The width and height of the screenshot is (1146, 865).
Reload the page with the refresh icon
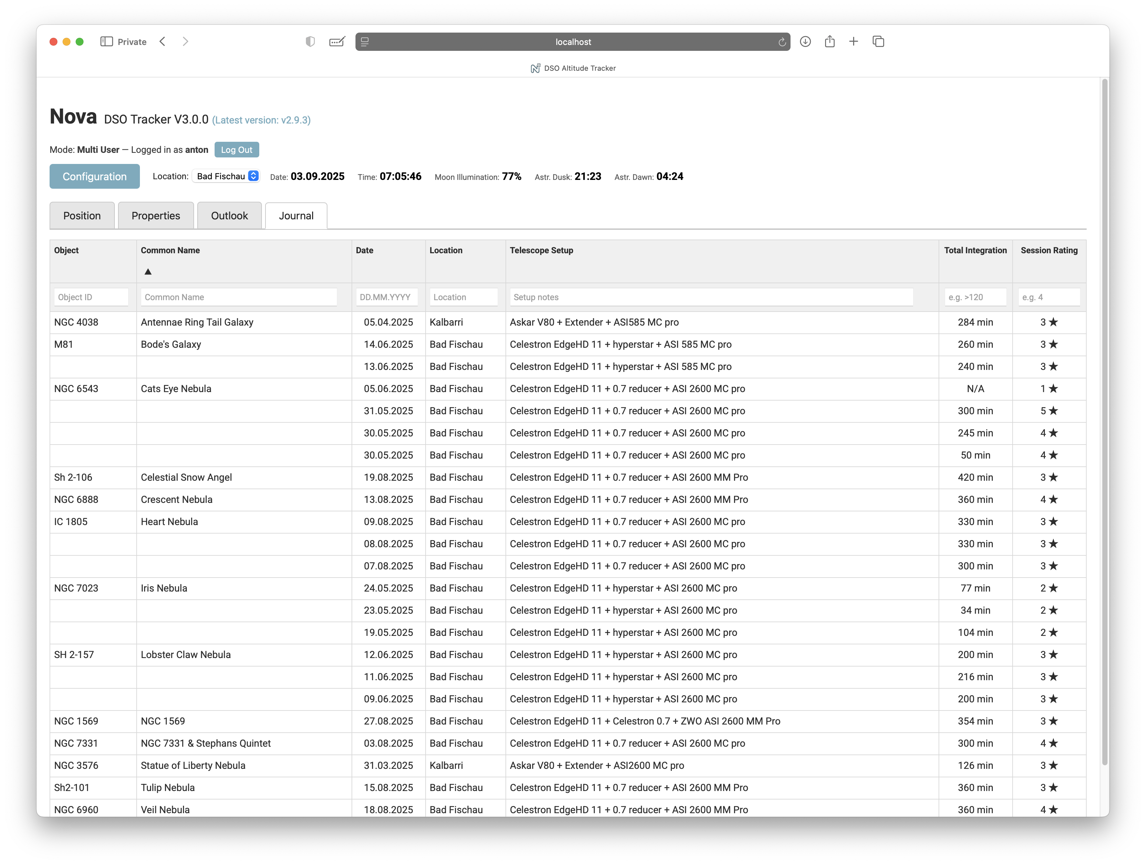pyautogui.click(x=782, y=42)
